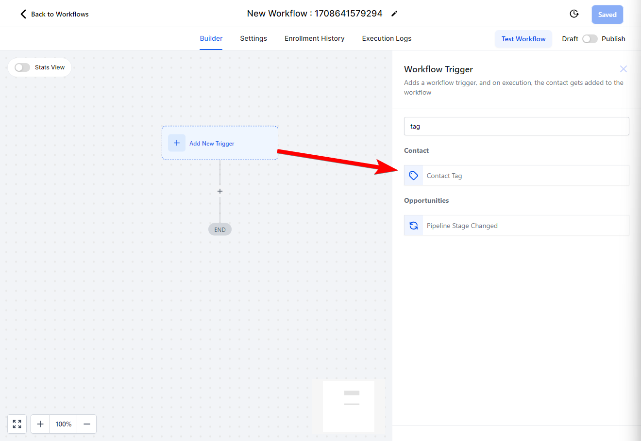641x441 pixels.
Task: Click the Add New Trigger label
Action: [212, 144]
